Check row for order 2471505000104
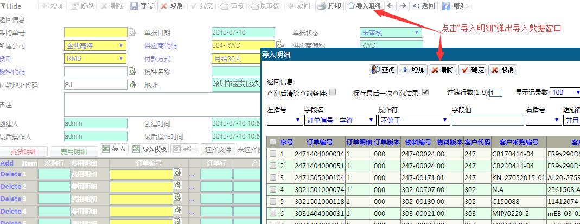This screenshot has width=580, height=224. click(x=273, y=177)
